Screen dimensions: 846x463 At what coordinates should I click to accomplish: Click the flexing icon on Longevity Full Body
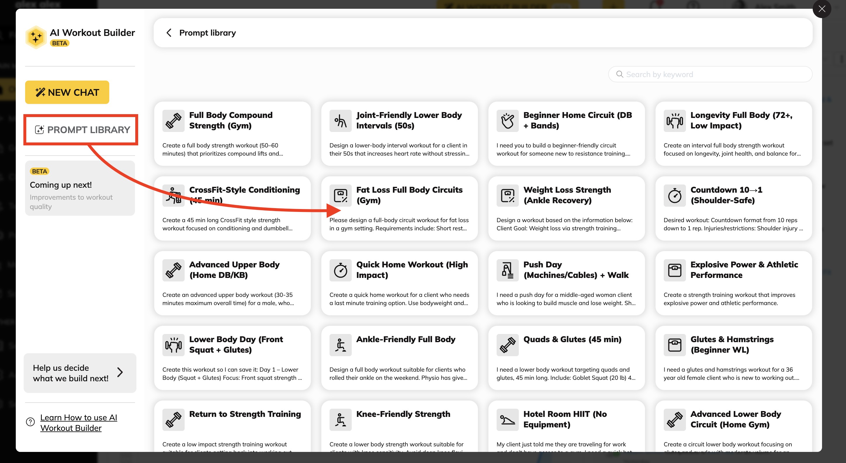[x=674, y=121]
